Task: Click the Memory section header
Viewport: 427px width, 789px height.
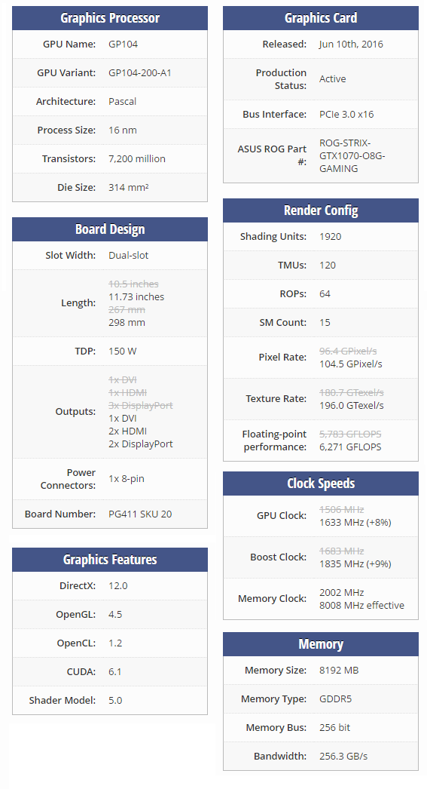Action: (x=321, y=645)
